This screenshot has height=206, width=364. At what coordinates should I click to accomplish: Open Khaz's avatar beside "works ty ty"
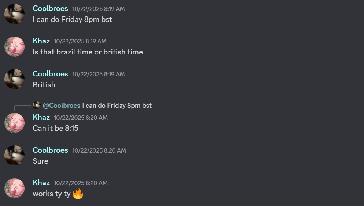coord(14,188)
